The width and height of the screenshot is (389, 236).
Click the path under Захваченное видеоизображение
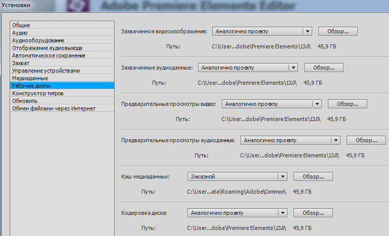(261, 46)
